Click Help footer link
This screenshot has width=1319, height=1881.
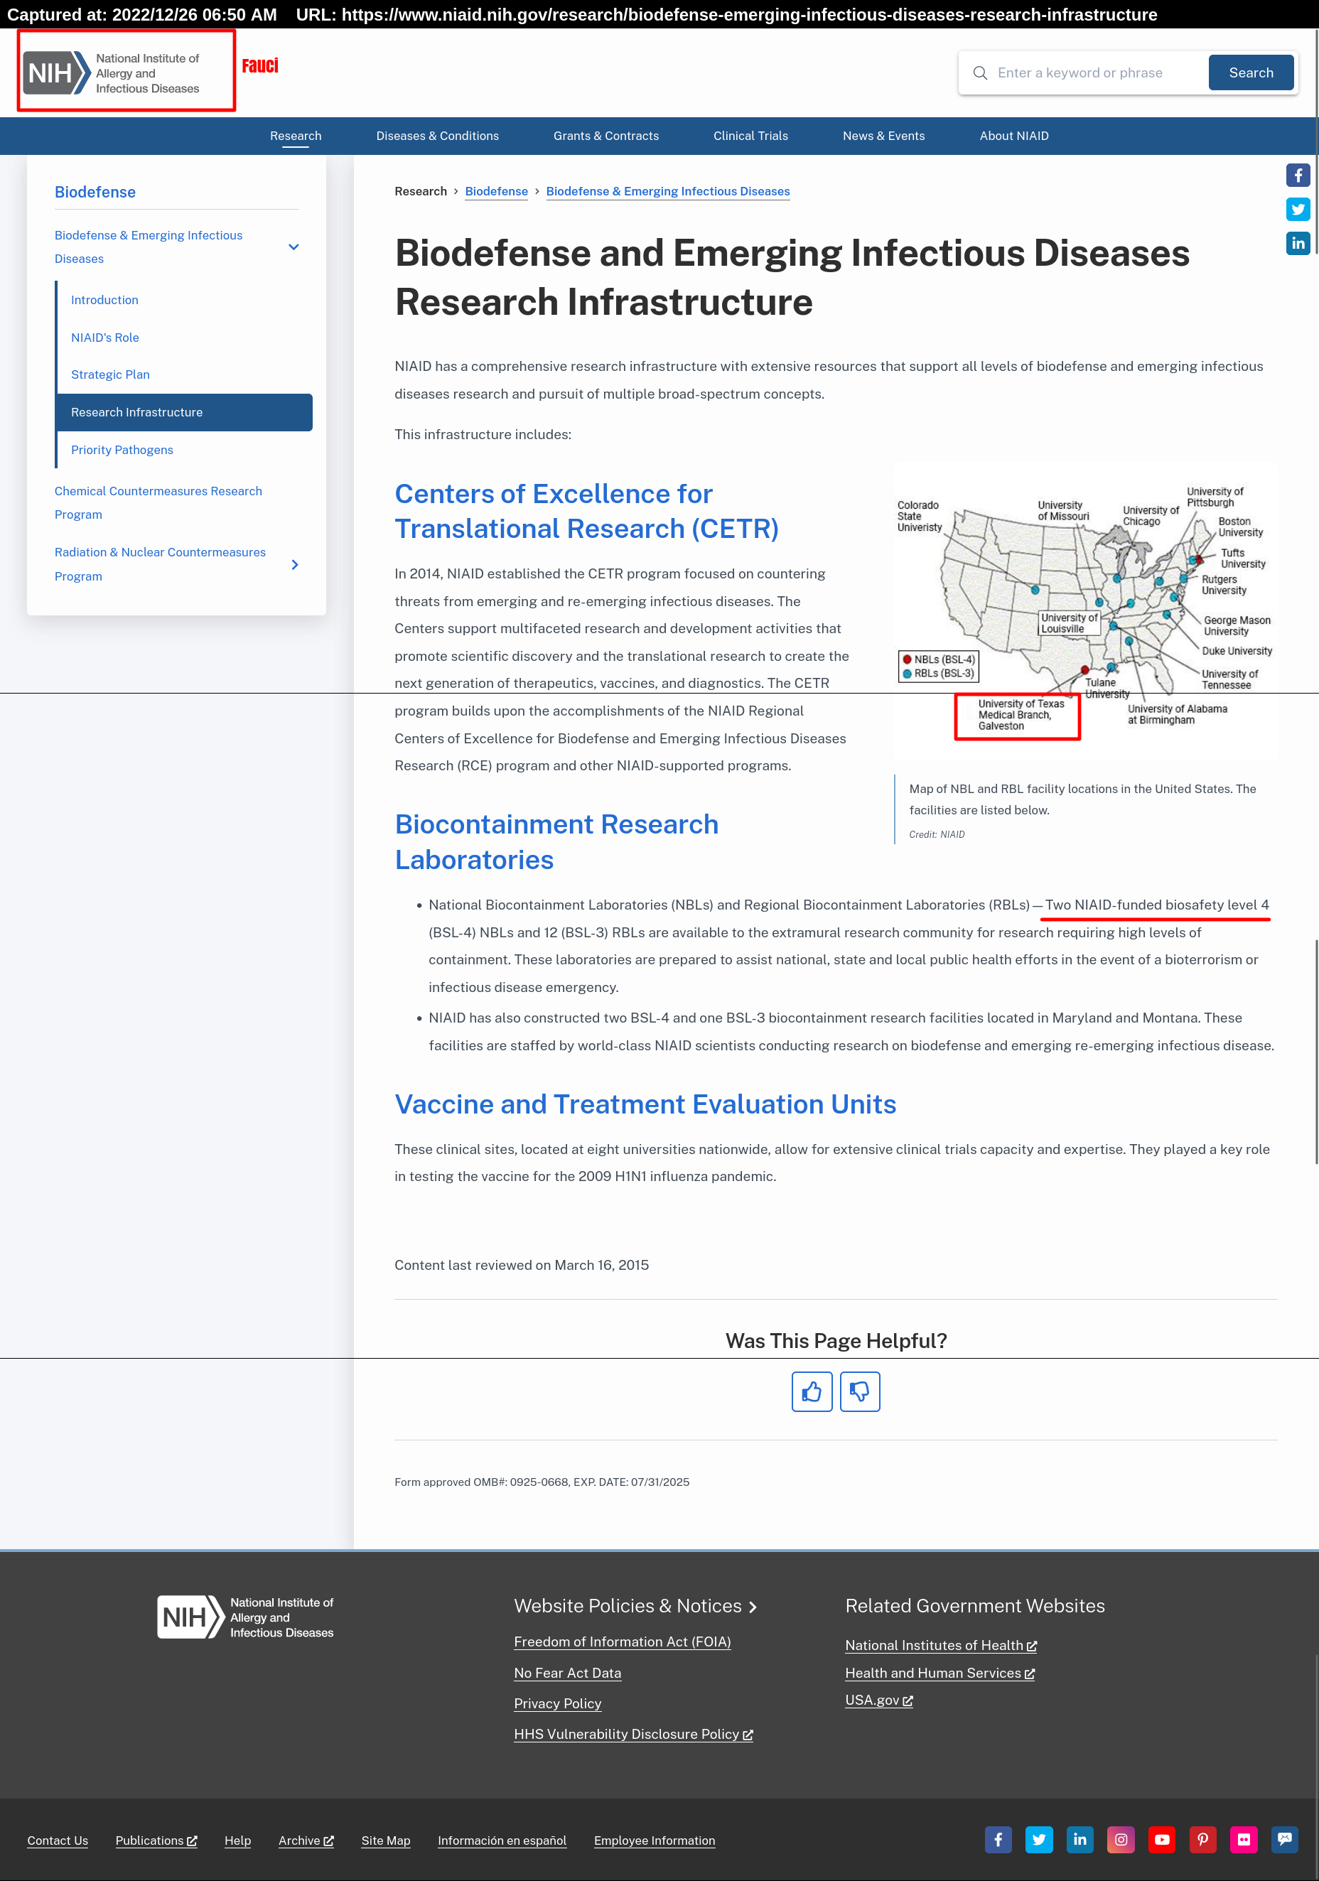tap(237, 1840)
